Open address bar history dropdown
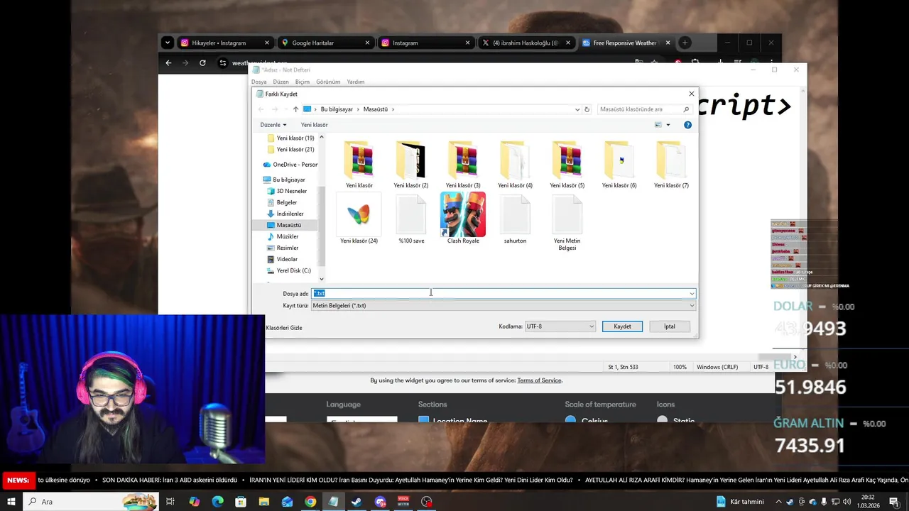This screenshot has width=909, height=511. 577,109
